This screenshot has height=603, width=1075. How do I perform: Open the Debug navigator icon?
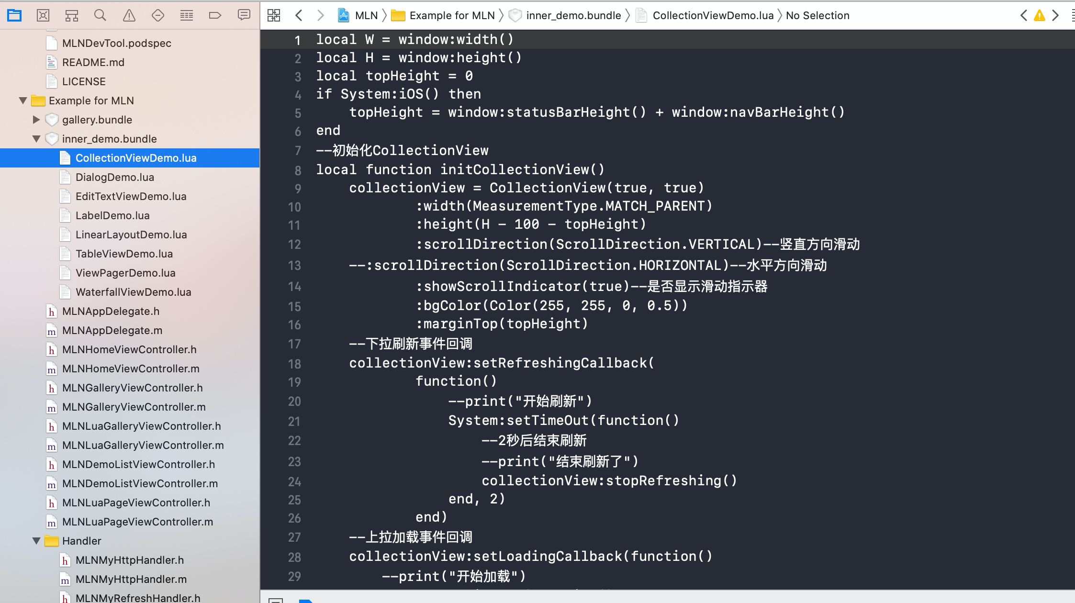click(187, 15)
